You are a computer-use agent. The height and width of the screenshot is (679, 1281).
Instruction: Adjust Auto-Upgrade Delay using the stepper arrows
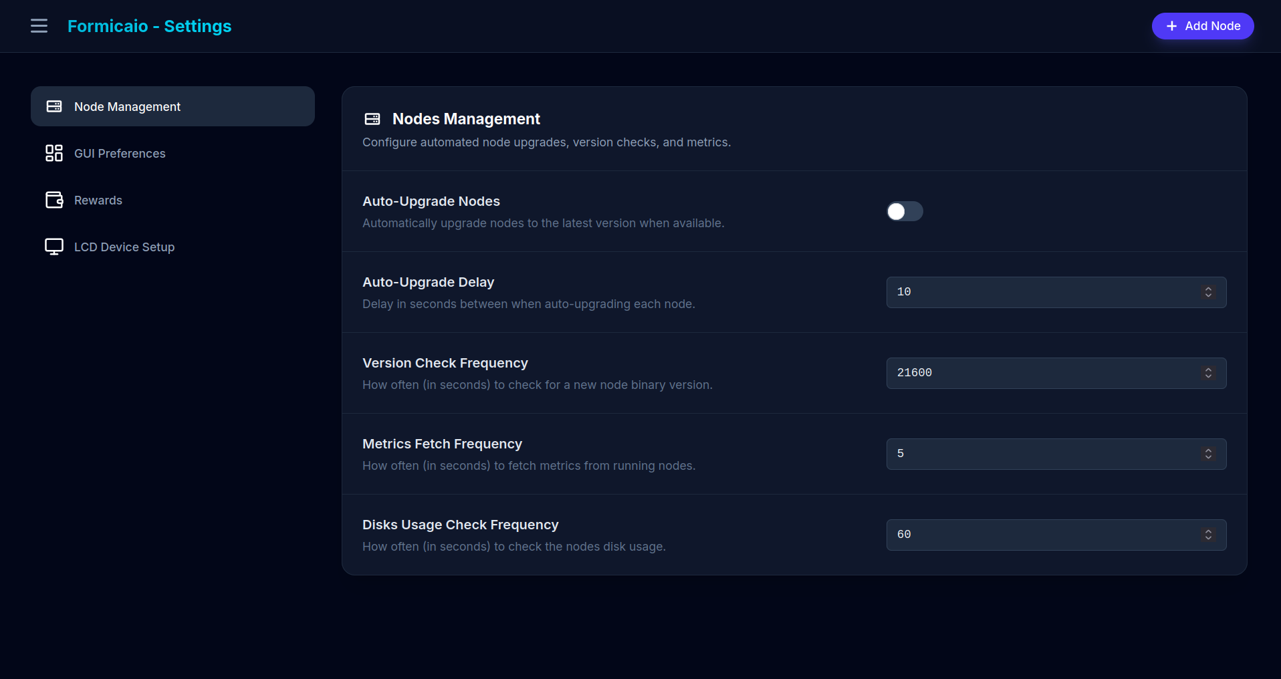tap(1208, 292)
